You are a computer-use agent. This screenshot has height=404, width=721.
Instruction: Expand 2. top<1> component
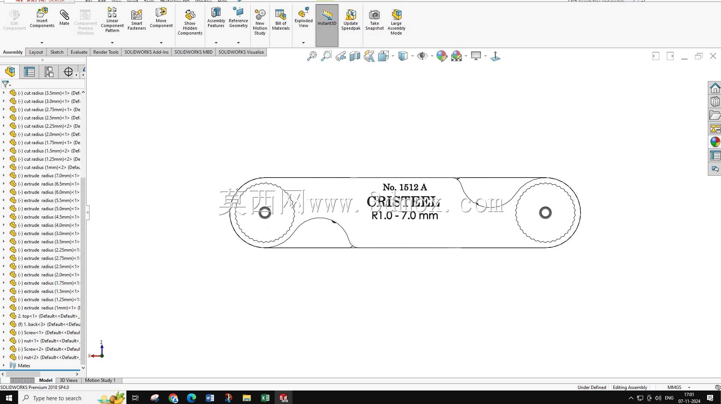pos(4,316)
